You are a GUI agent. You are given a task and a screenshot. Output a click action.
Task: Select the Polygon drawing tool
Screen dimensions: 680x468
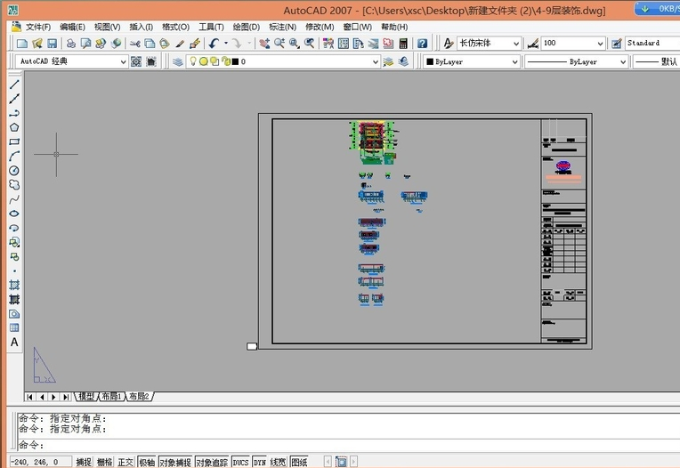[x=14, y=127]
